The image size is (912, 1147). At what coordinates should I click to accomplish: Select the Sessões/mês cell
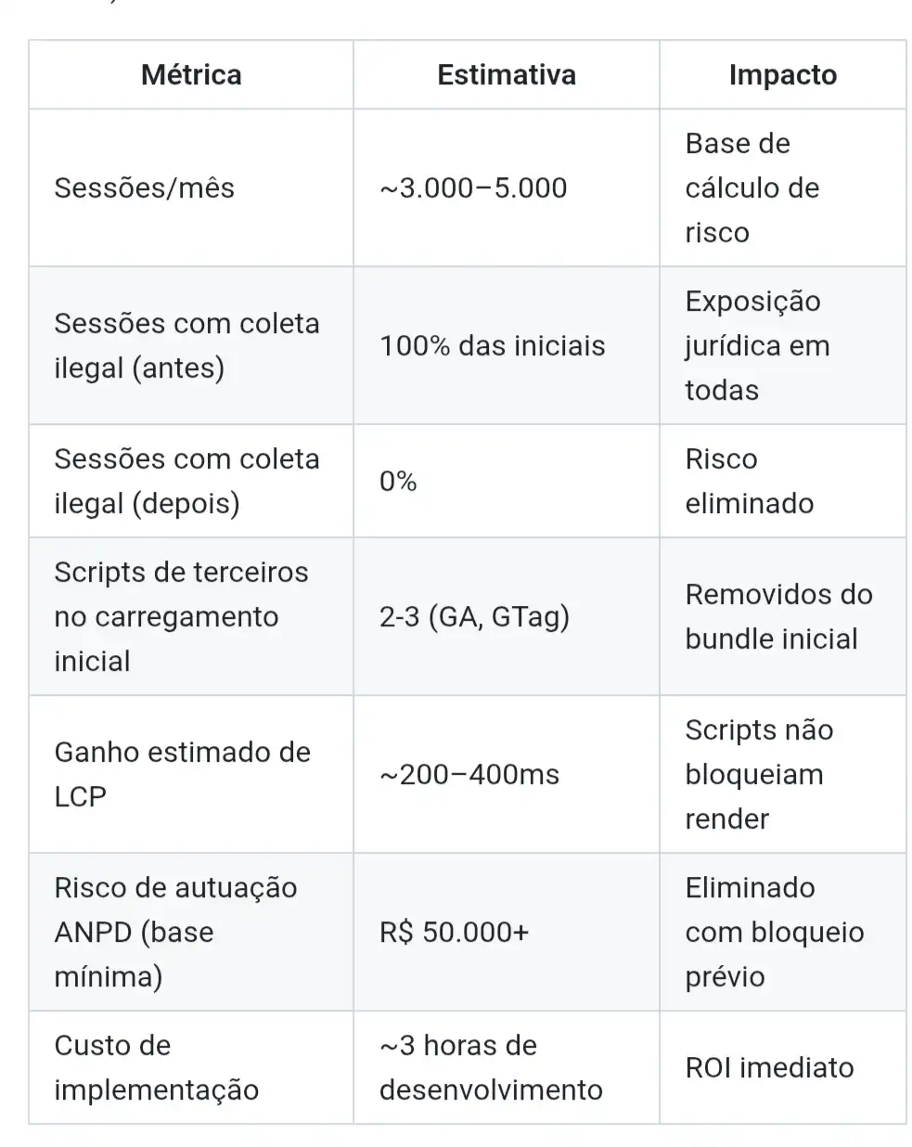[x=144, y=188]
